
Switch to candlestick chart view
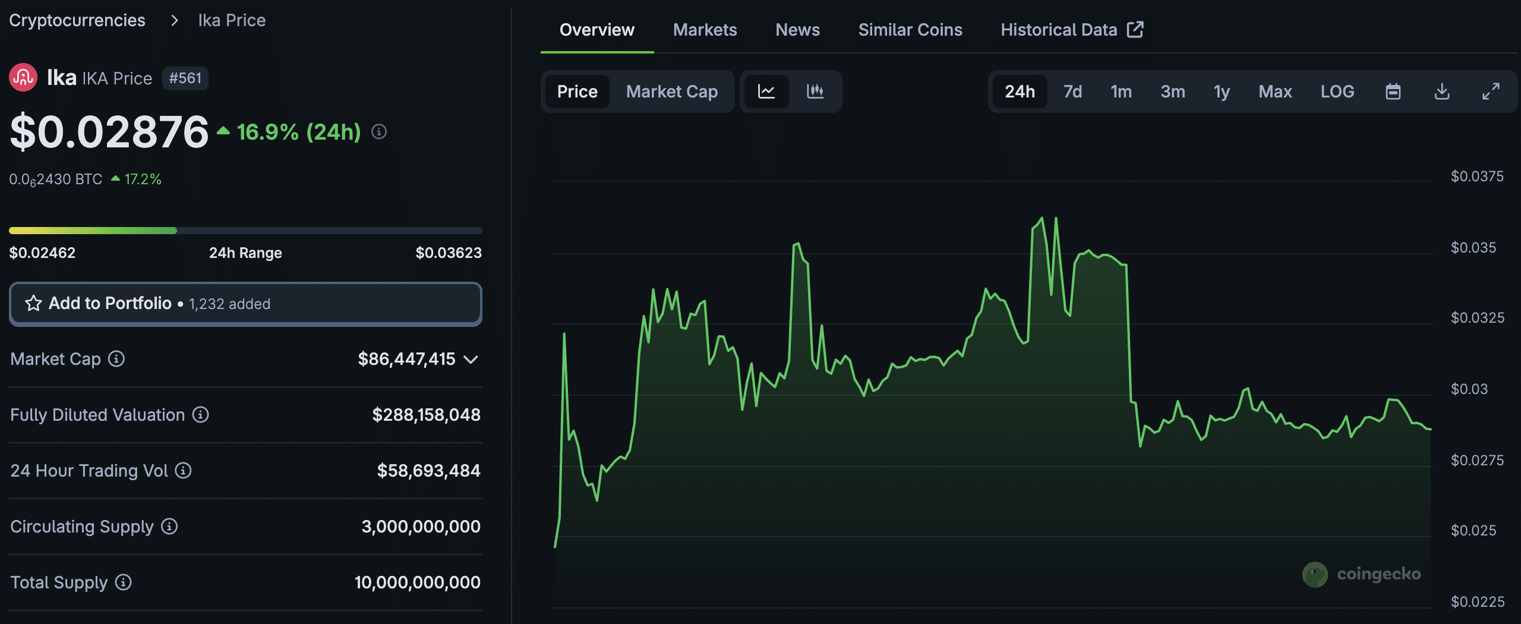815,92
